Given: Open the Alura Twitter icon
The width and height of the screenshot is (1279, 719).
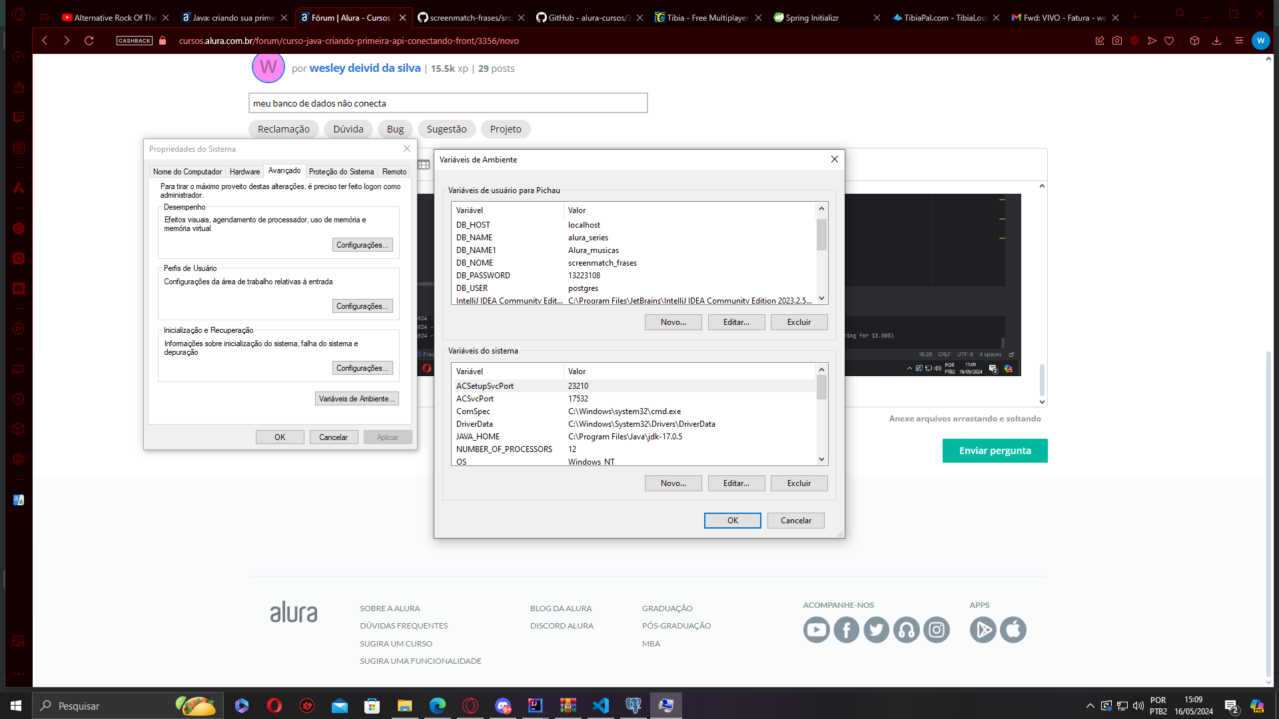Looking at the screenshot, I should pyautogui.click(x=876, y=630).
